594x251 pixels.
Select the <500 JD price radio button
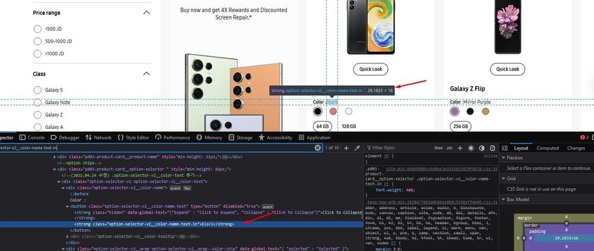[38, 28]
